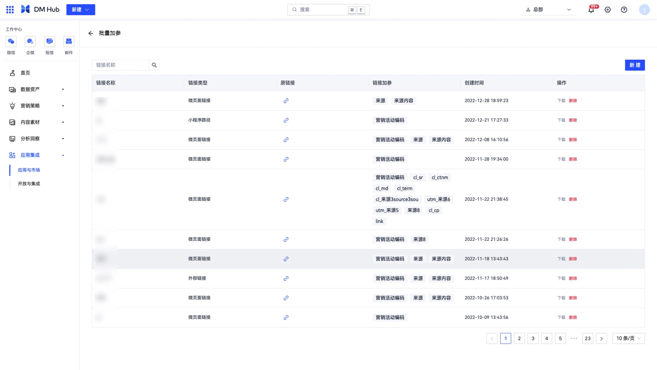The height and width of the screenshot is (370, 657).
Task: Open the user avatar menu
Action: 644,10
